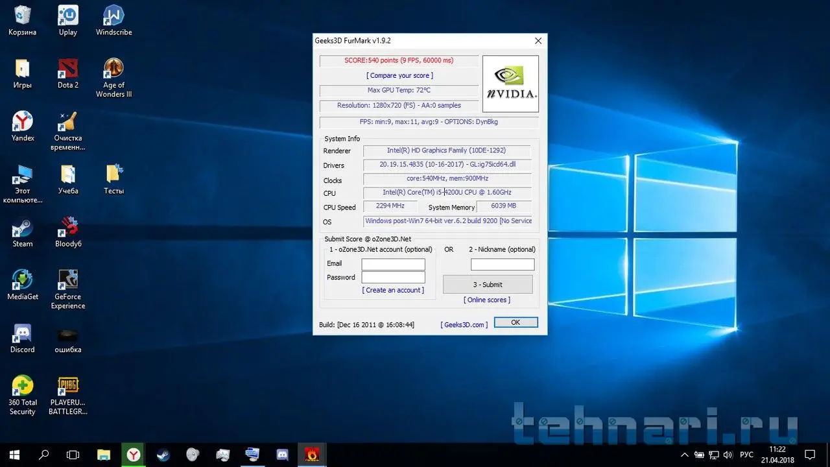
Task: Click the 'Compare your score' link
Action: click(399, 76)
